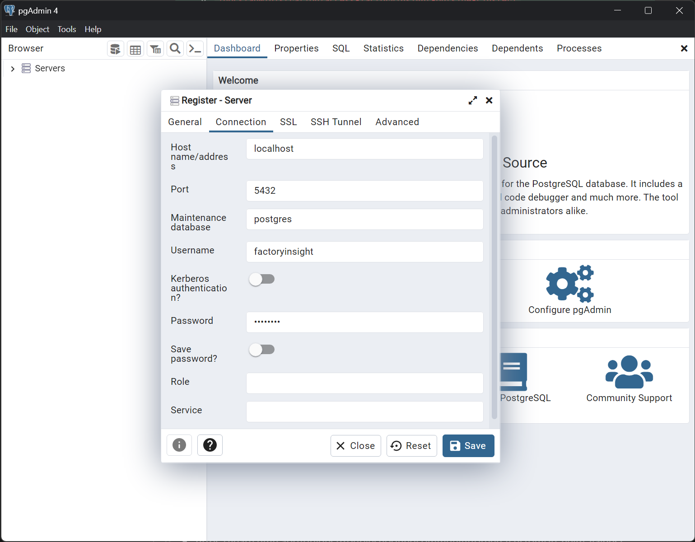Screen dimensions: 695x542
Task: Open the Help menu
Action: [93, 29]
